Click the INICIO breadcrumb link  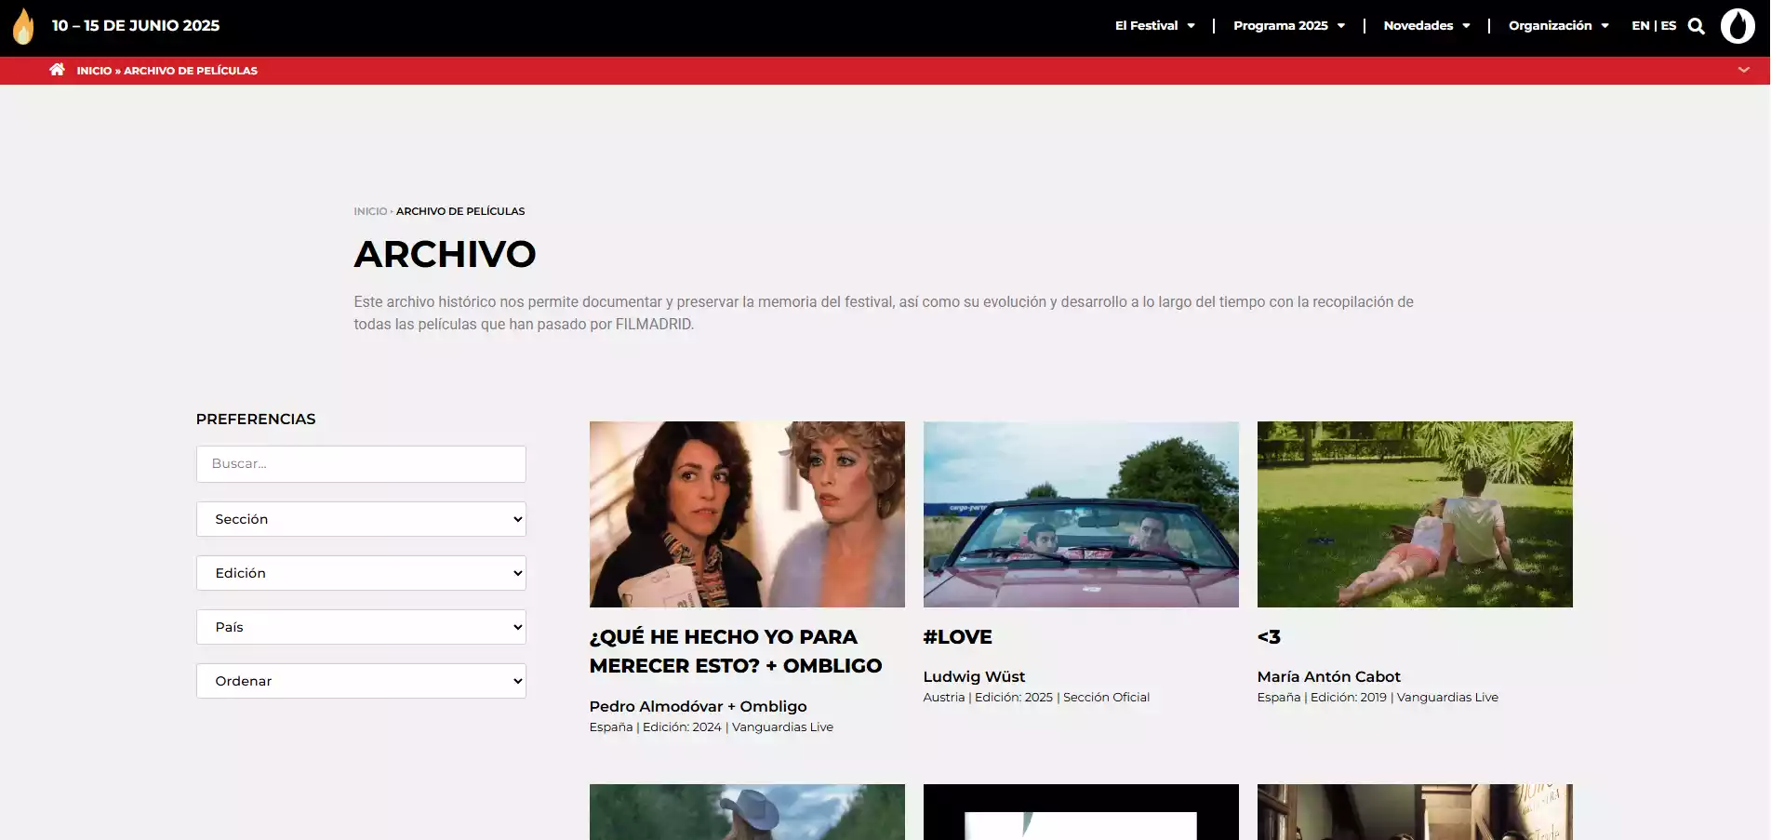[x=369, y=211]
